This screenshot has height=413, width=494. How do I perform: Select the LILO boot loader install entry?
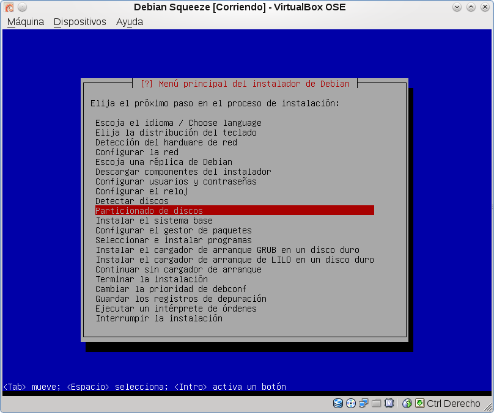click(234, 260)
